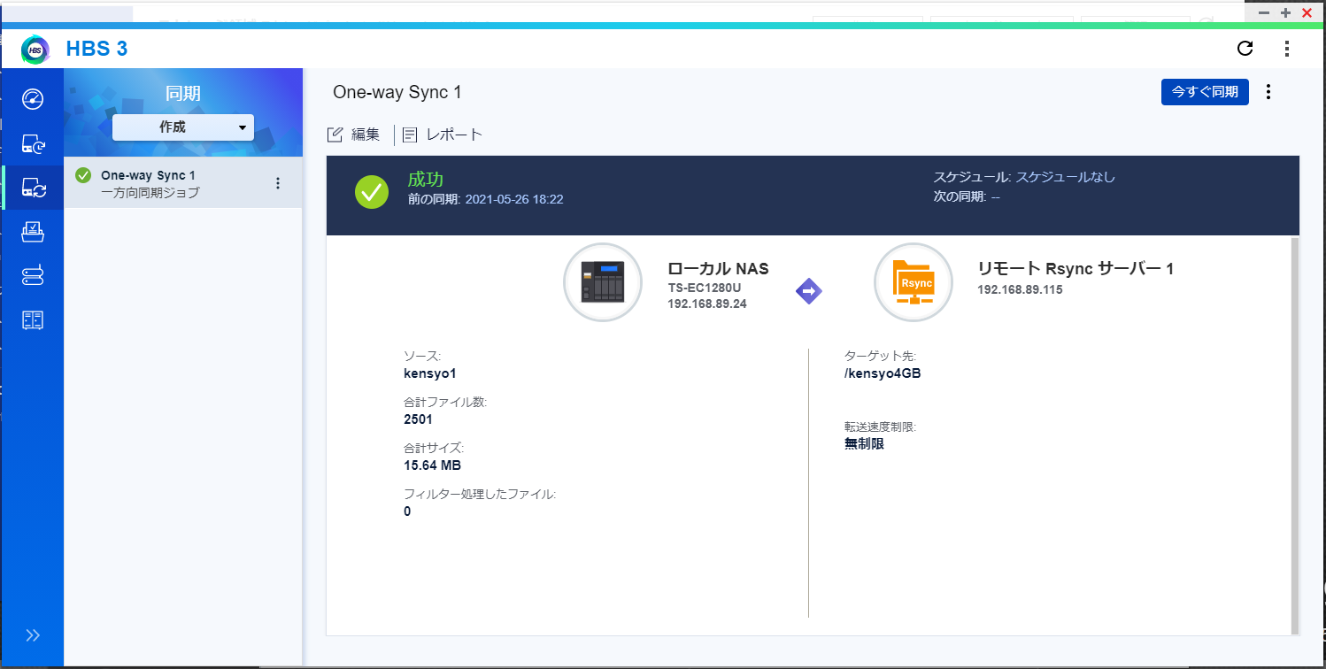Click the 成功 status text
Screen dimensions: 1326x669
[x=425, y=180]
